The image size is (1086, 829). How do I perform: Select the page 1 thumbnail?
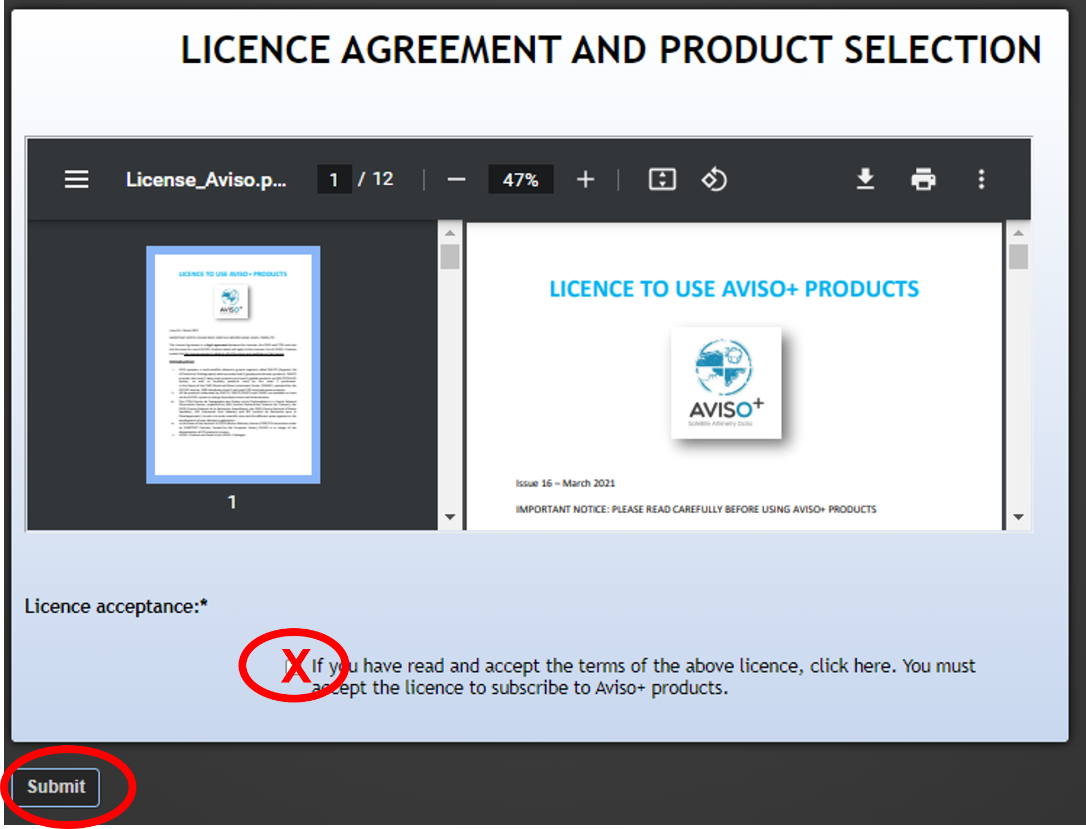coord(233,365)
